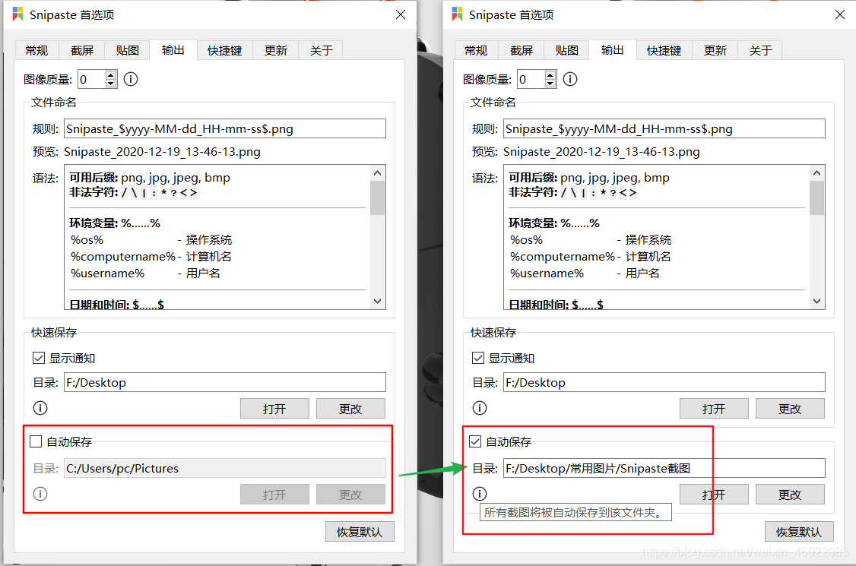The height and width of the screenshot is (566, 856).
Task: Click auto save info icon in left window
Action: pyautogui.click(x=40, y=494)
